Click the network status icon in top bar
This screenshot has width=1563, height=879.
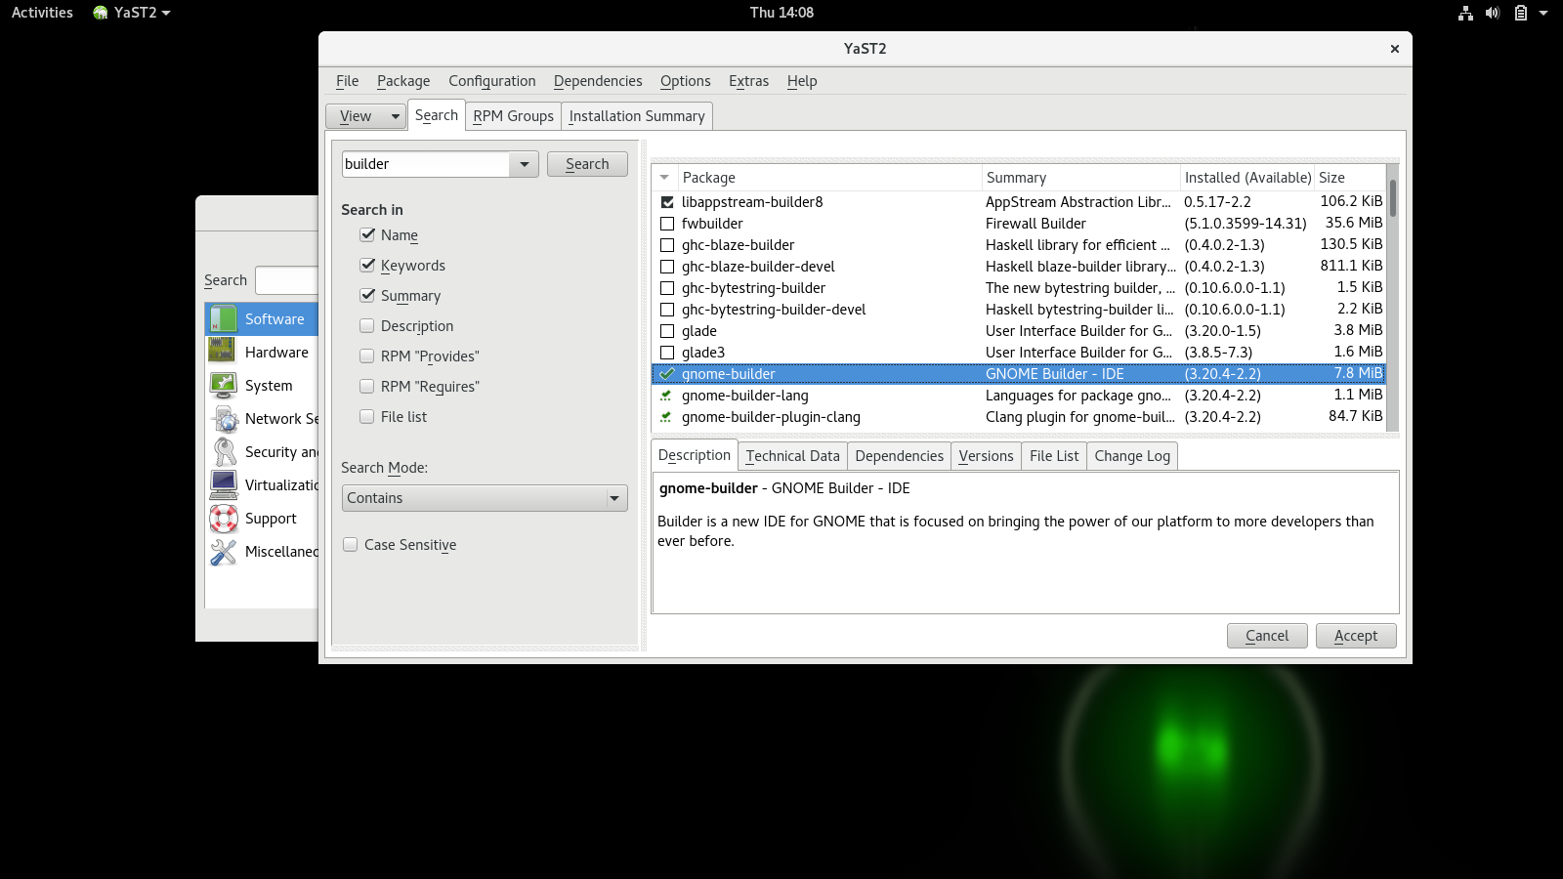[1464, 13]
